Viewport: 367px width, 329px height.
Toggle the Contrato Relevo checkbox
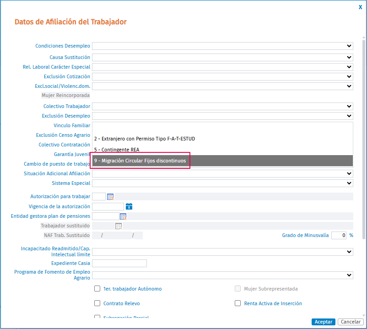coord(97,303)
